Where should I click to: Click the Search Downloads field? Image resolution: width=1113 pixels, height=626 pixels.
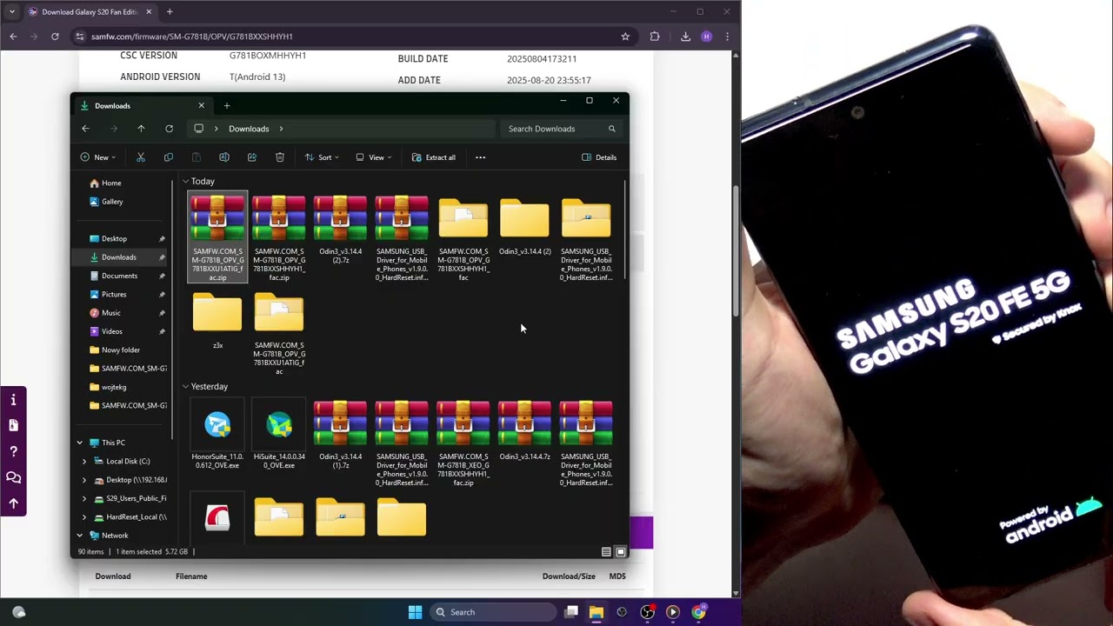click(561, 129)
